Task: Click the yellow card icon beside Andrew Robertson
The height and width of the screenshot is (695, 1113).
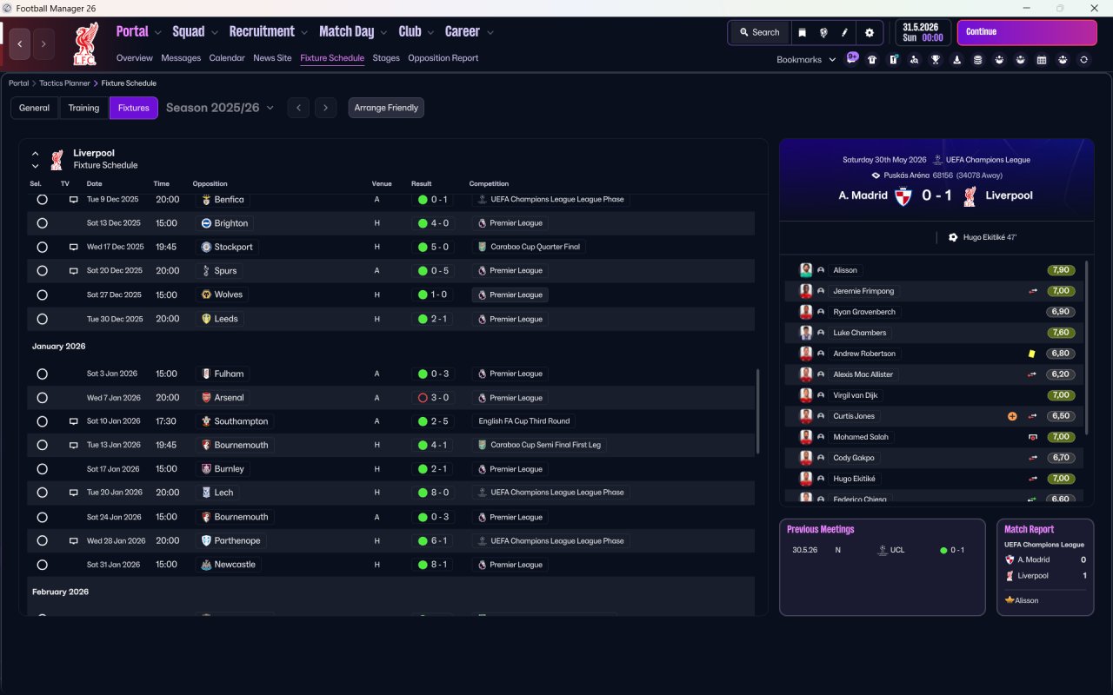Action: [1031, 354]
